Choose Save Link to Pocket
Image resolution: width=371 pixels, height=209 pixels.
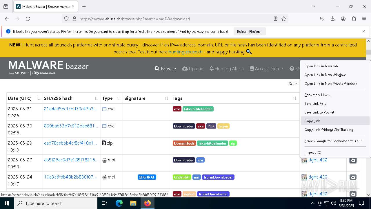335,112
